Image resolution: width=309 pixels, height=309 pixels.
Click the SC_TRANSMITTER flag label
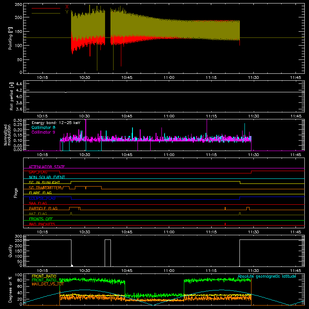point(46,188)
